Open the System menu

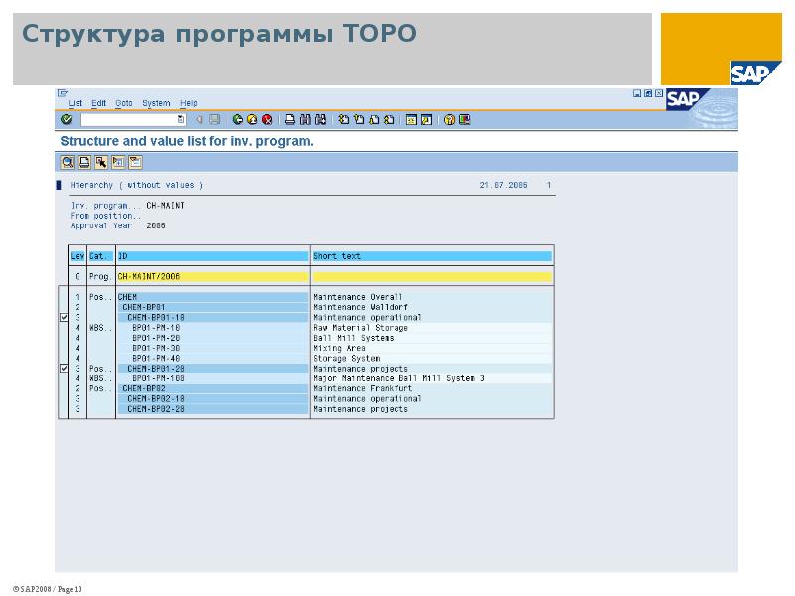(x=156, y=103)
